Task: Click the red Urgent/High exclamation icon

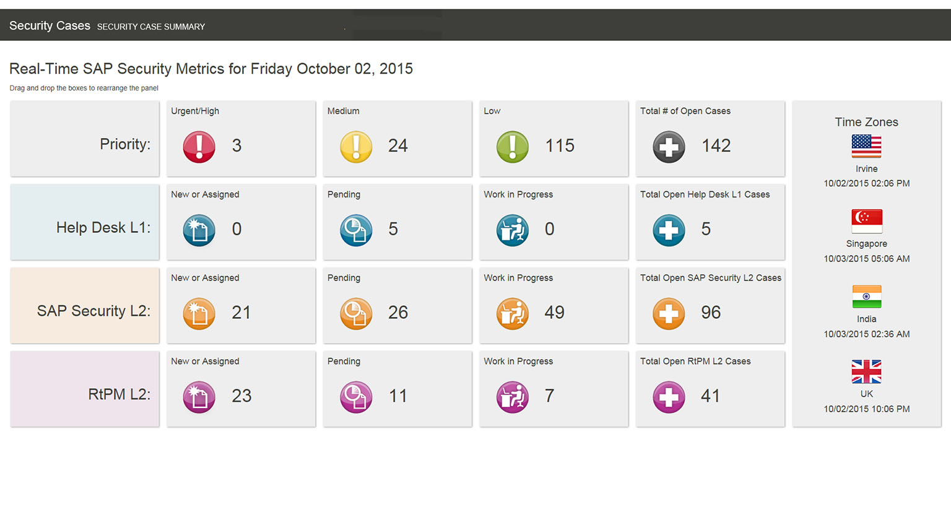Action: point(199,147)
